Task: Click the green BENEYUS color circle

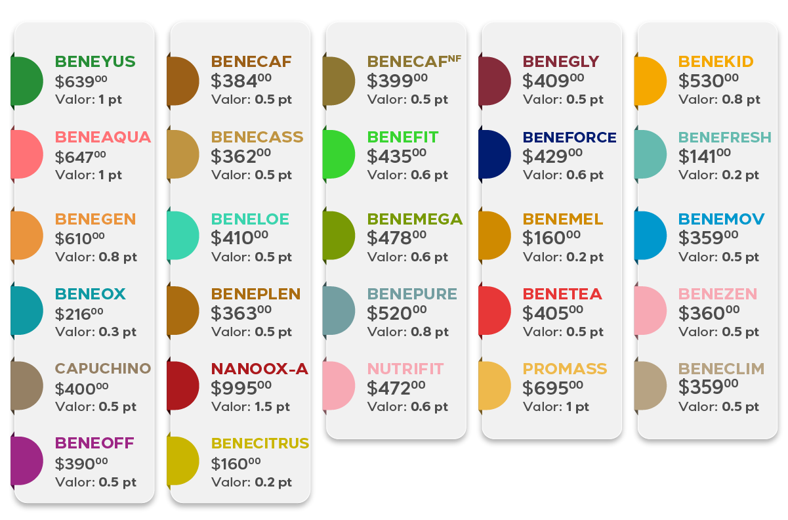Action: (x=27, y=81)
